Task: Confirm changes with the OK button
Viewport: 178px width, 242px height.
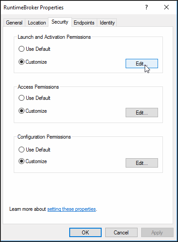Action: coord(85,233)
